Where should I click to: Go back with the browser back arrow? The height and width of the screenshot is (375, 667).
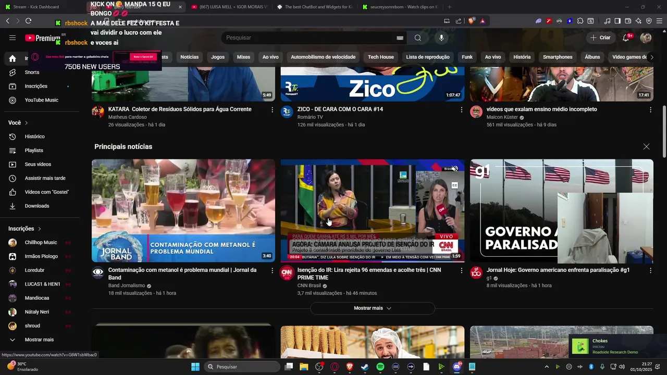pos(7,21)
